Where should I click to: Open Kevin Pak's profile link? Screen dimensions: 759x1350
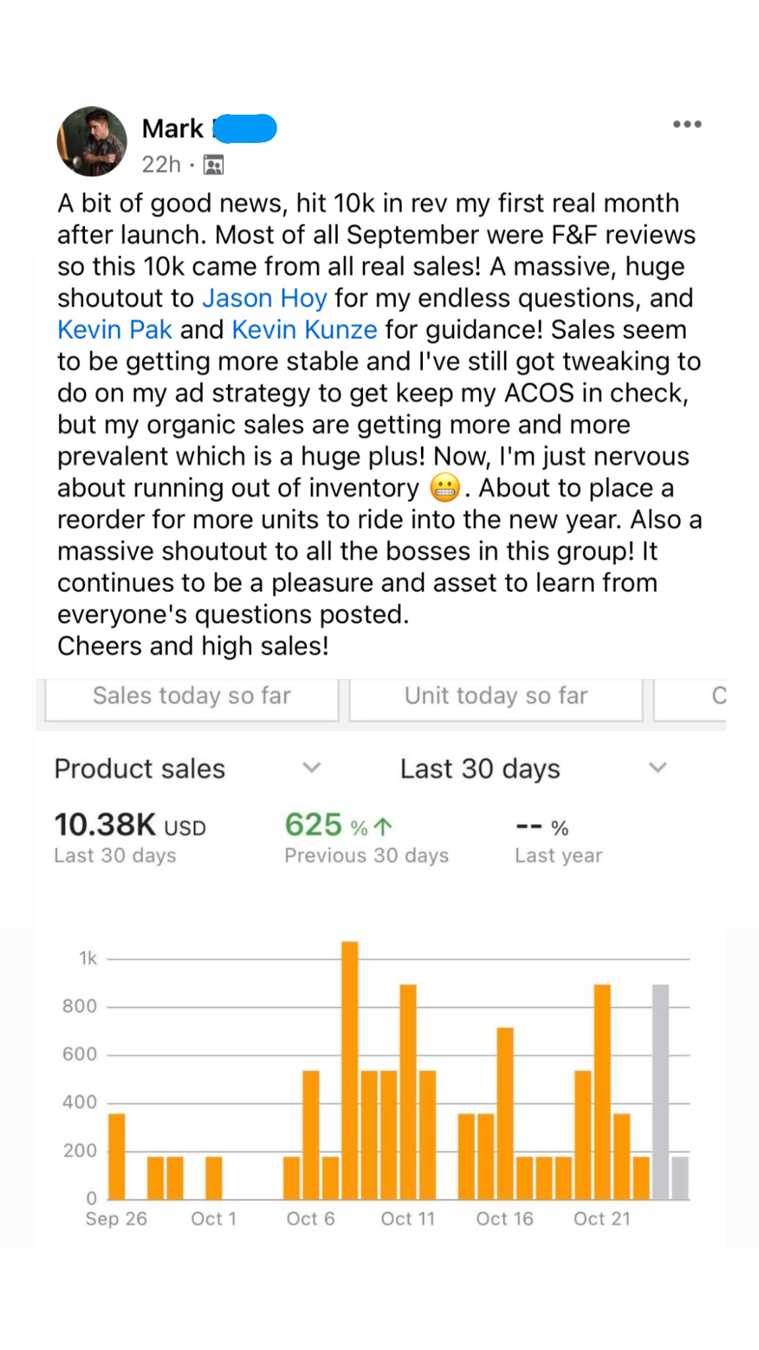coord(115,330)
